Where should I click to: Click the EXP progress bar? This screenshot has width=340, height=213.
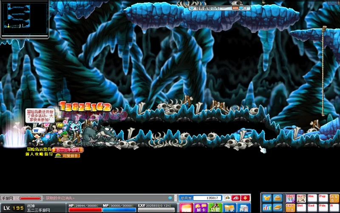[x=156, y=210]
